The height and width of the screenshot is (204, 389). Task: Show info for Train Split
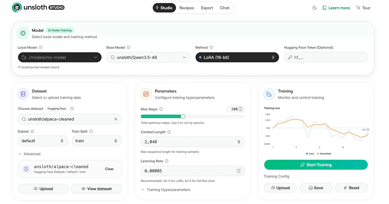point(91,131)
